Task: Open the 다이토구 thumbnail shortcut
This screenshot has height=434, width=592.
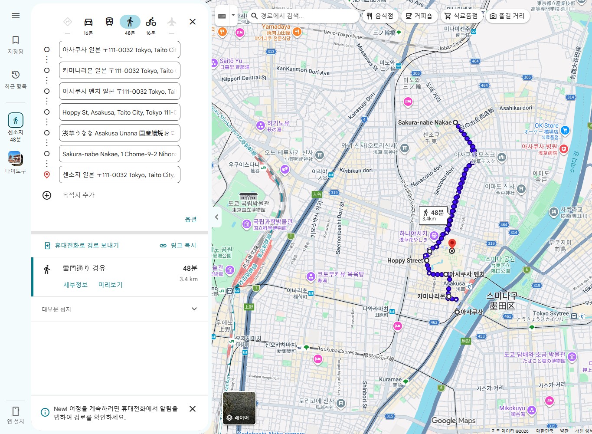Action: click(x=16, y=162)
